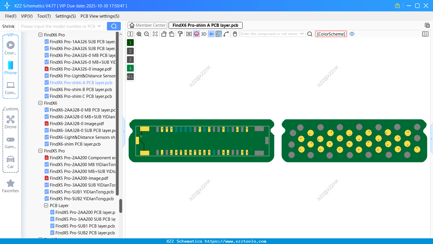Viewport: 433px width, 244px height.
Task: Show ALL PCB layers
Action: [x=130, y=76]
